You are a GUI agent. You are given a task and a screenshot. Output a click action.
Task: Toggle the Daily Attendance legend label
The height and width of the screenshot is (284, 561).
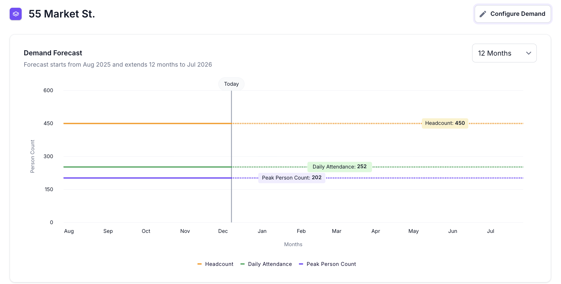[x=270, y=264]
